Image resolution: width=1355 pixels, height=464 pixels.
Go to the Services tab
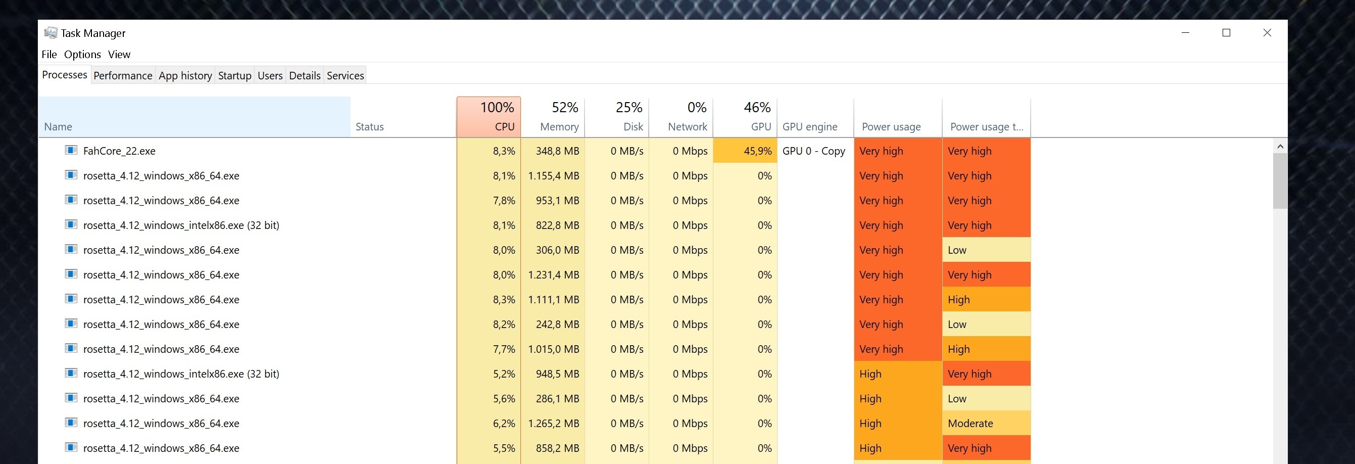tap(345, 76)
